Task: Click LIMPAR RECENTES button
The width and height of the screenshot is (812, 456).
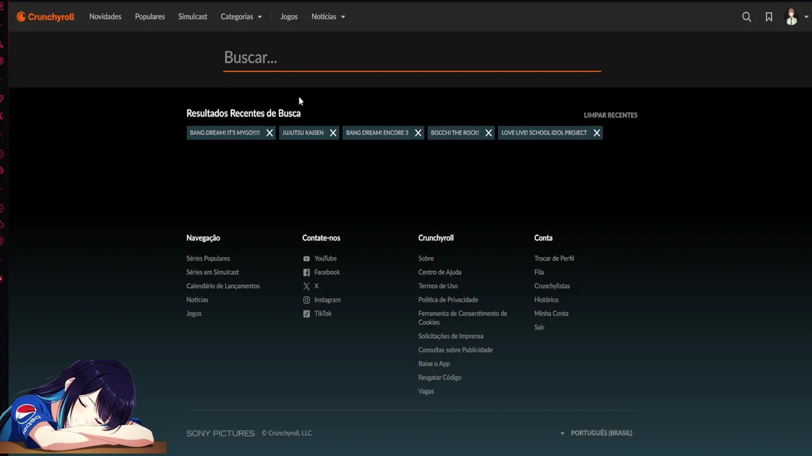Action: click(x=610, y=115)
